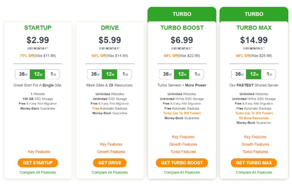Expand Key Features under Turbo Max plan
The width and height of the screenshot is (292, 187).
click(255, 137)
